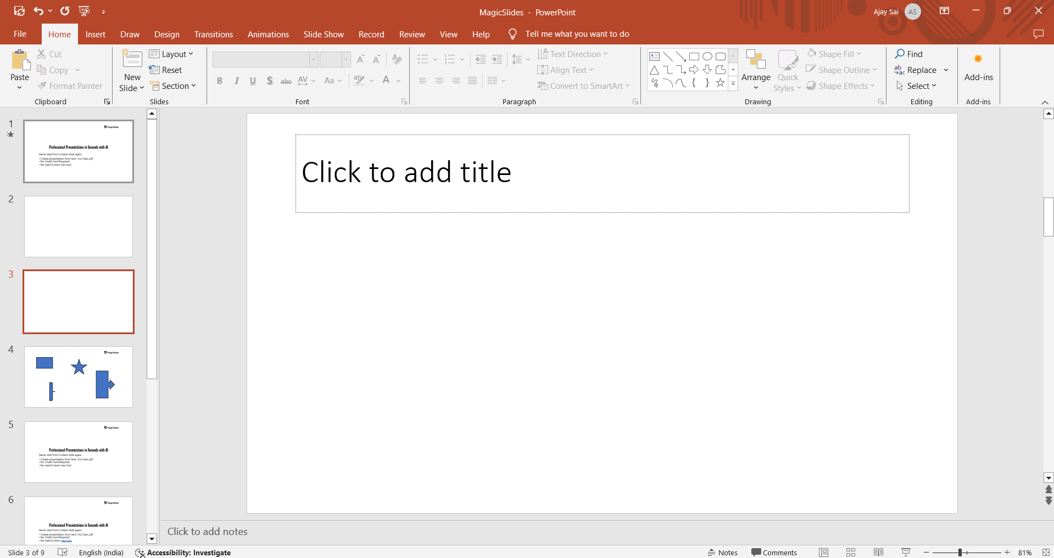Switch to Slide Sorter view
This screenshot has width=1054, height=558.
click(851, 553)
